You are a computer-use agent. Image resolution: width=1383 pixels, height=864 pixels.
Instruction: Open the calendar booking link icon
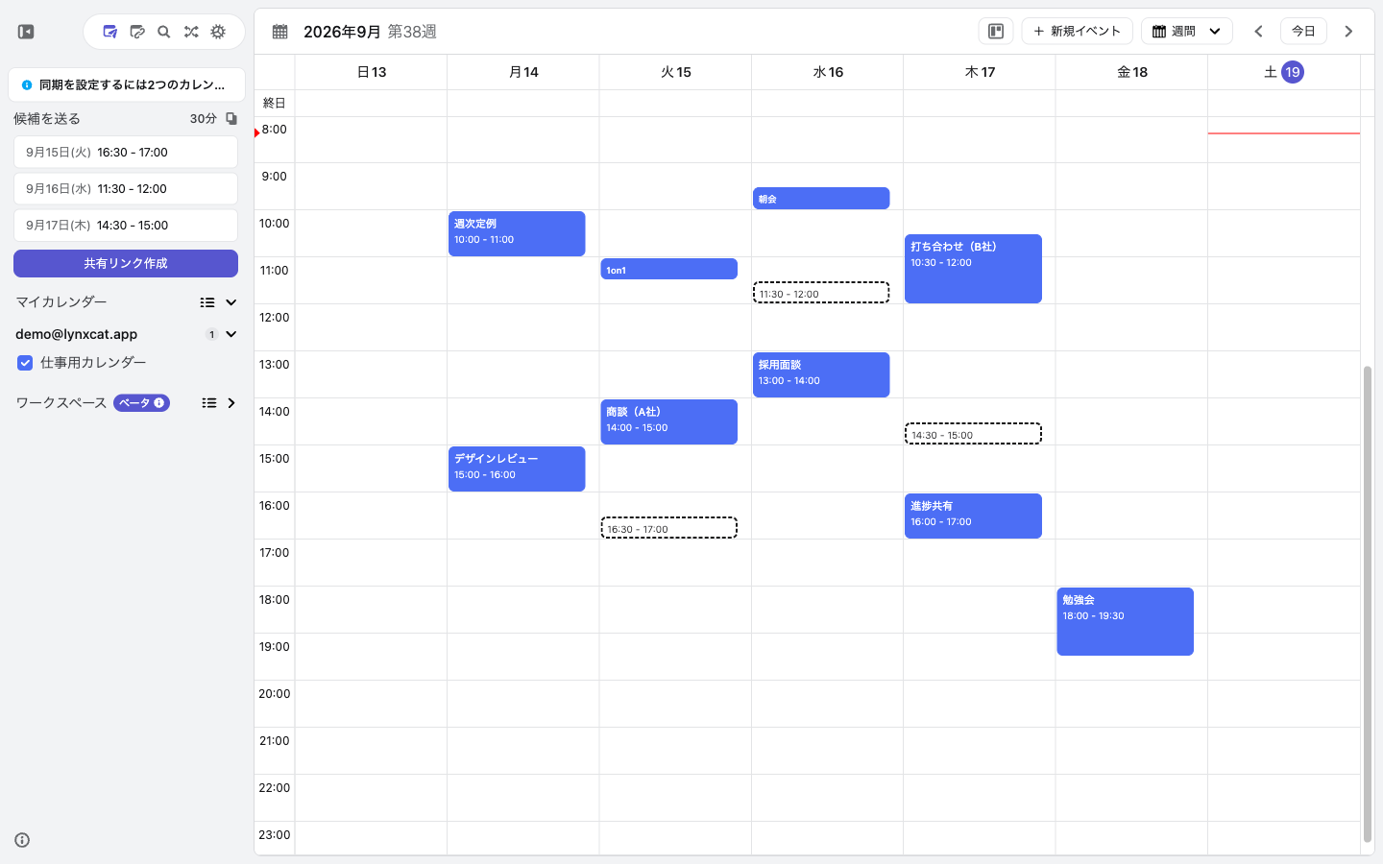(137, 32)
